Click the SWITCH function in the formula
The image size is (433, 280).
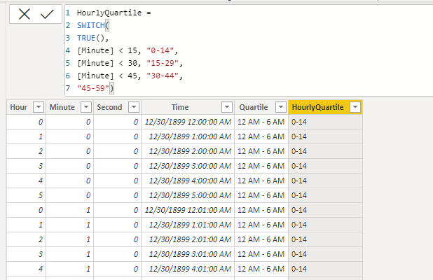[x=91, y=25]
